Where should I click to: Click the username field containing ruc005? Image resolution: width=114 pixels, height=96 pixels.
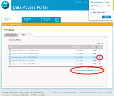101,9
